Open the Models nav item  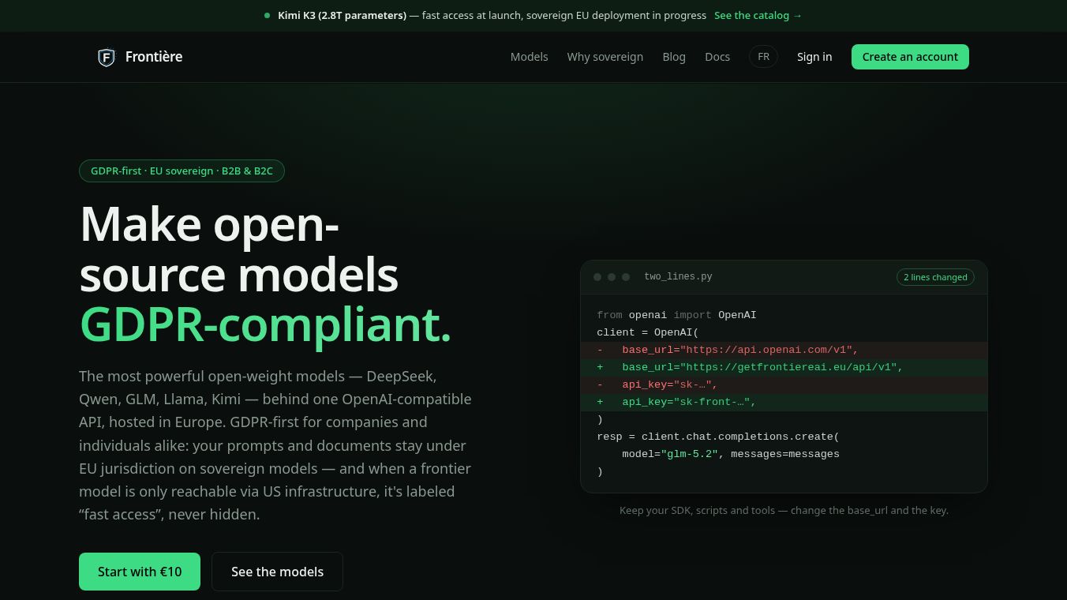click(x=529, y=57)
